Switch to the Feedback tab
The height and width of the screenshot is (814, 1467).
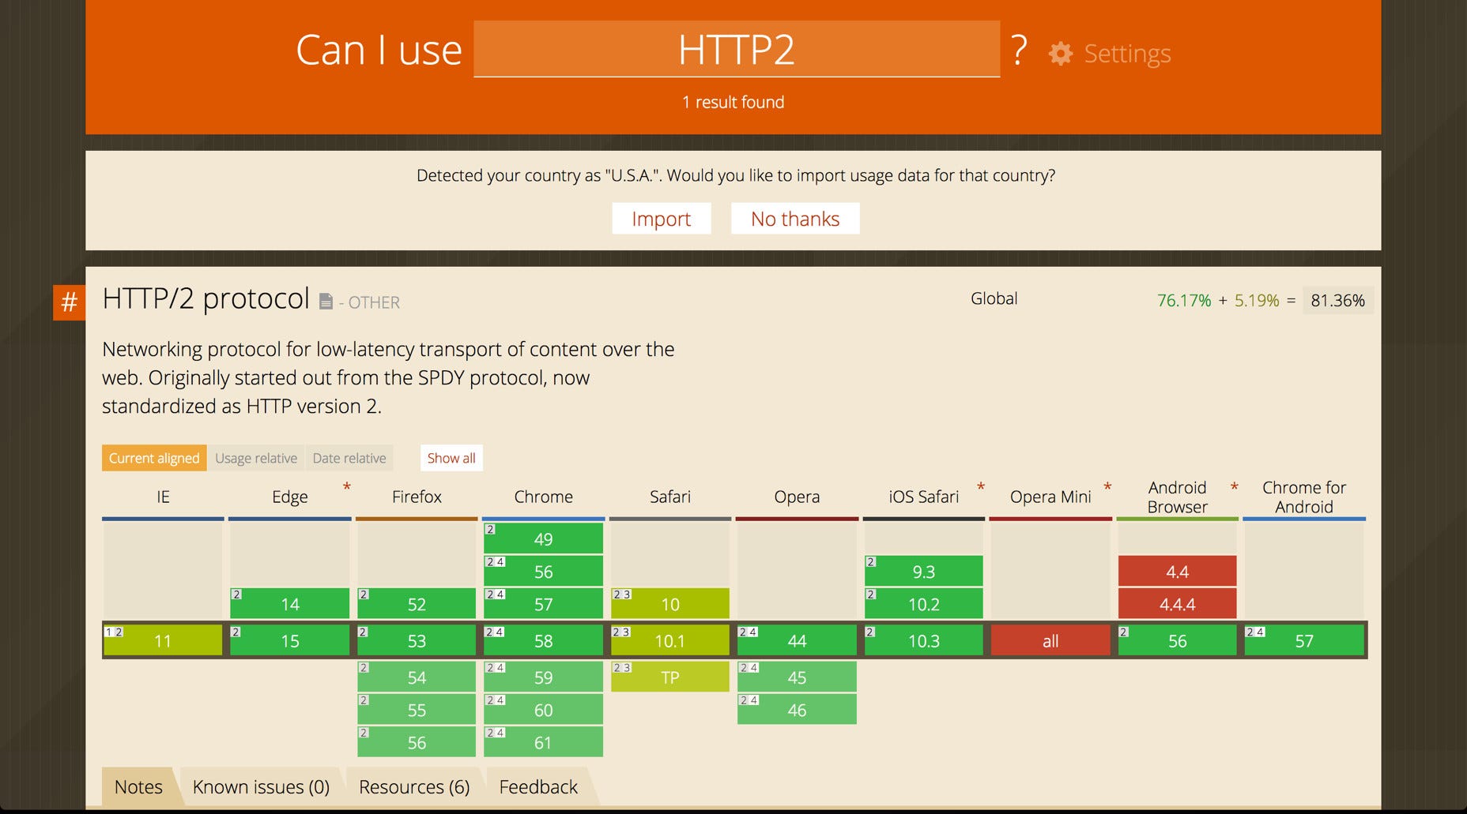click(x=537, y=787)
